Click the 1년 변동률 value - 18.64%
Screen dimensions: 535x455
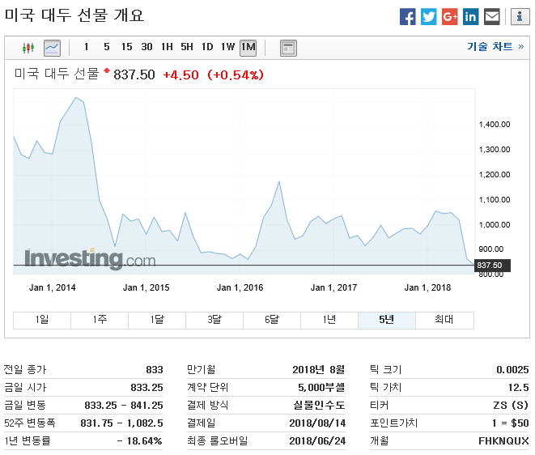(x=139, y=440)
